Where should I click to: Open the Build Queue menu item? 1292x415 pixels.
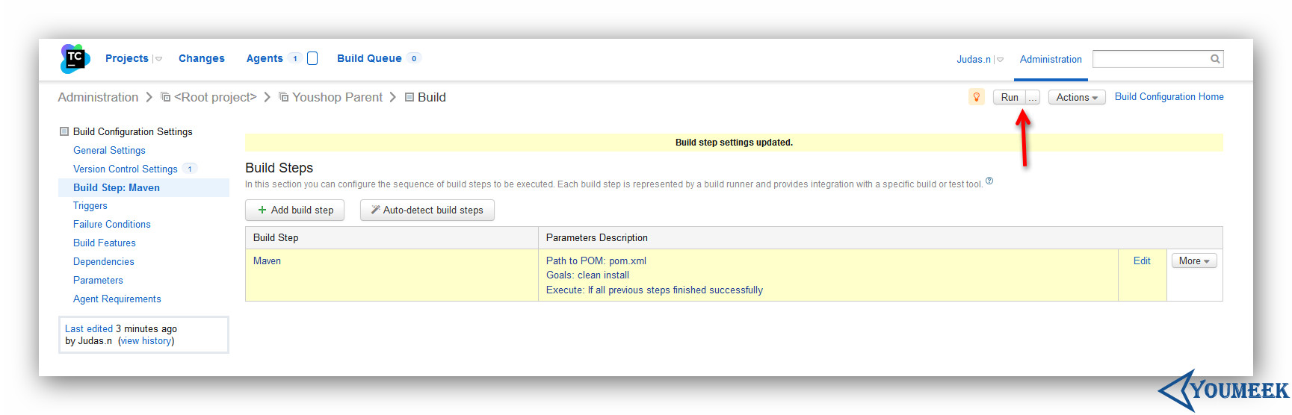[x=369, y=58]
